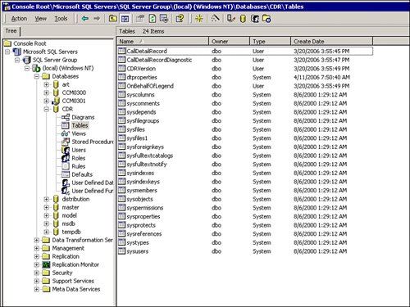Expand the master database node
The image size is (410, 307).
pyautogui.click(x=47, y=207)
